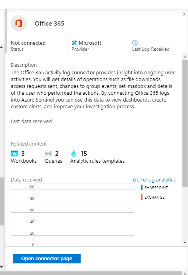
Task: Click the Queries label
Action: (53, 161)
